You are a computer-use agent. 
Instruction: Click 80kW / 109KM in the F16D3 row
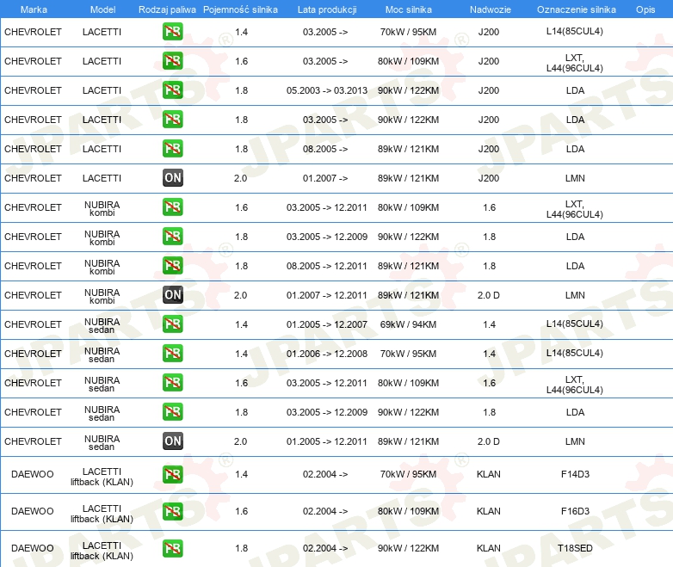tap(408, 511)
